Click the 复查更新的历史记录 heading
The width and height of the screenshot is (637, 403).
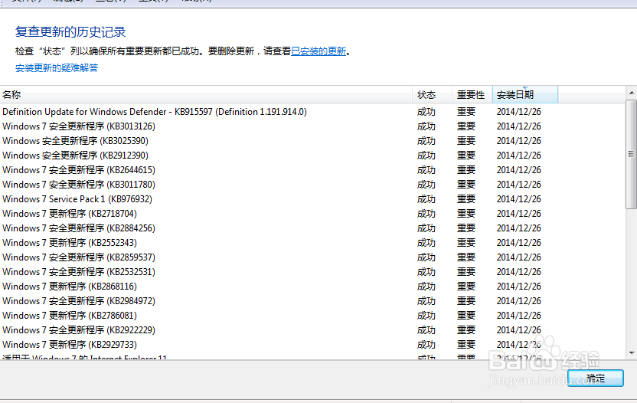(x=70, y=31)
